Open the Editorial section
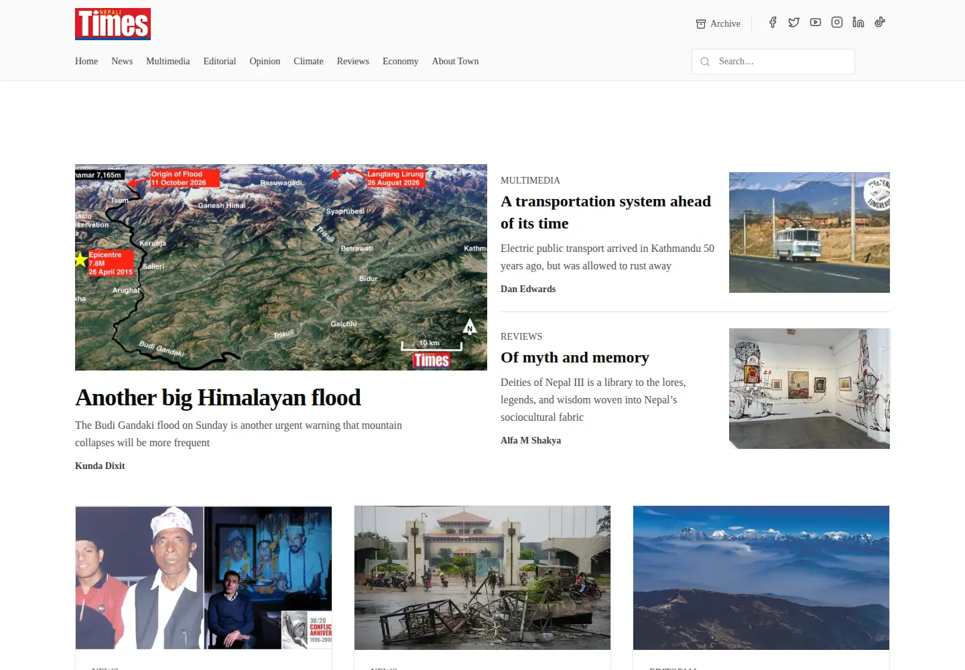 tap(220, 61)
